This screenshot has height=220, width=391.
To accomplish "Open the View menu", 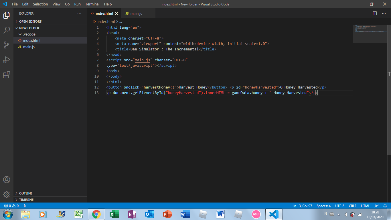I will (x=56, y=4).
